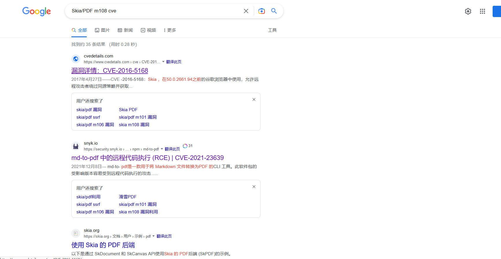Open the 工具 search tools

(272, 30)
